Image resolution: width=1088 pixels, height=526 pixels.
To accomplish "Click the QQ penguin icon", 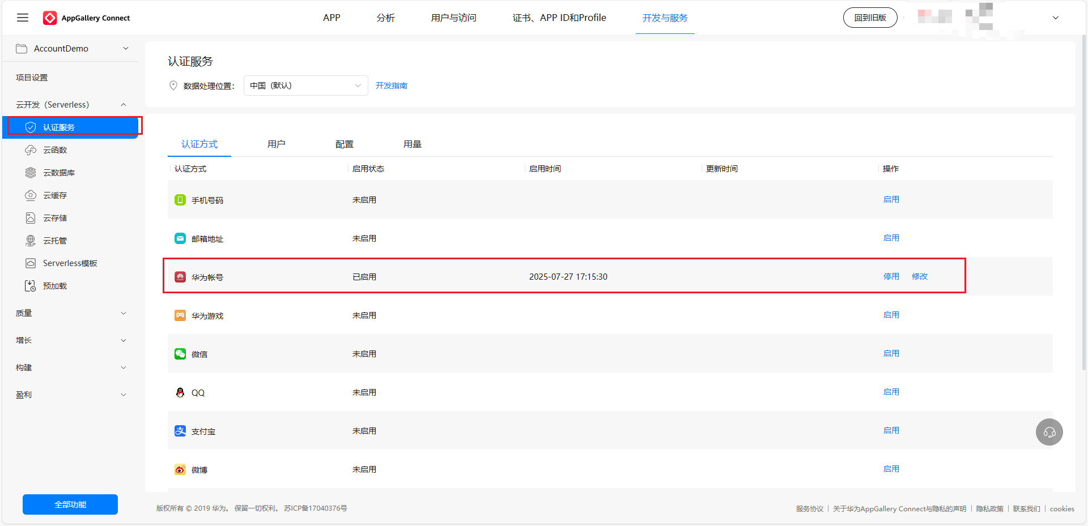I will pos(180,392).
